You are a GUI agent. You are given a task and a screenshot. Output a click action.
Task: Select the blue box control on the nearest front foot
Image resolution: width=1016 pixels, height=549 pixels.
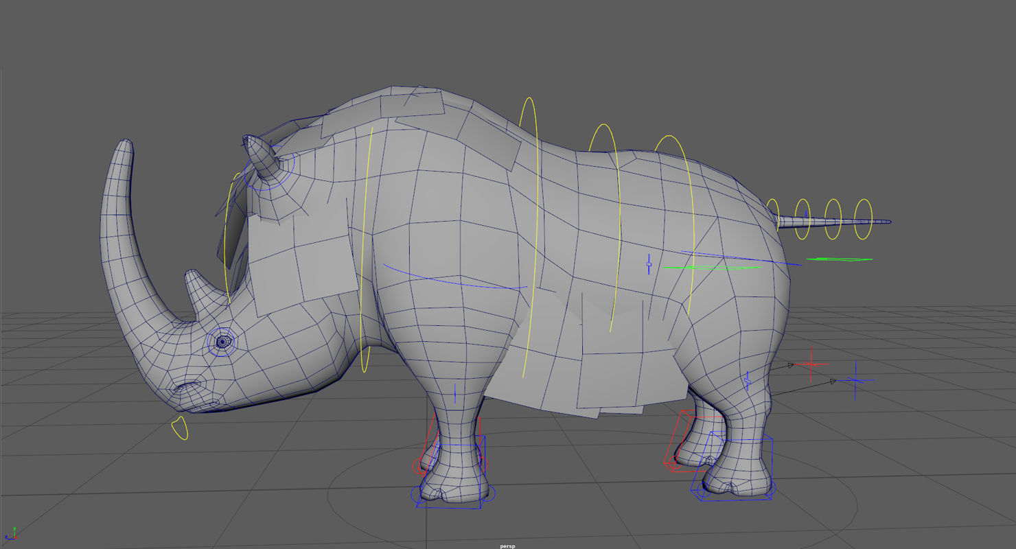tap(450, 472)
